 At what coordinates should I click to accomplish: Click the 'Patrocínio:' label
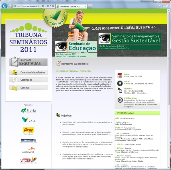28,105
